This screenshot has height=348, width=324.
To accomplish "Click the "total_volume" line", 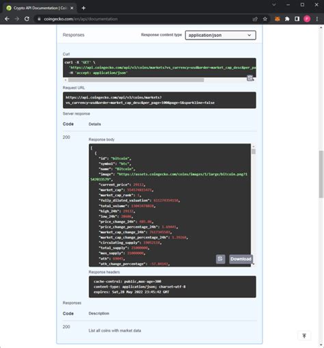I will [x=127, y=206].
